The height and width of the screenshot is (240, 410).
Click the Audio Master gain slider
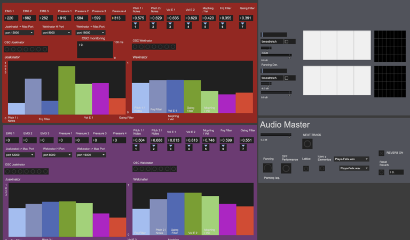pos(276,135)
